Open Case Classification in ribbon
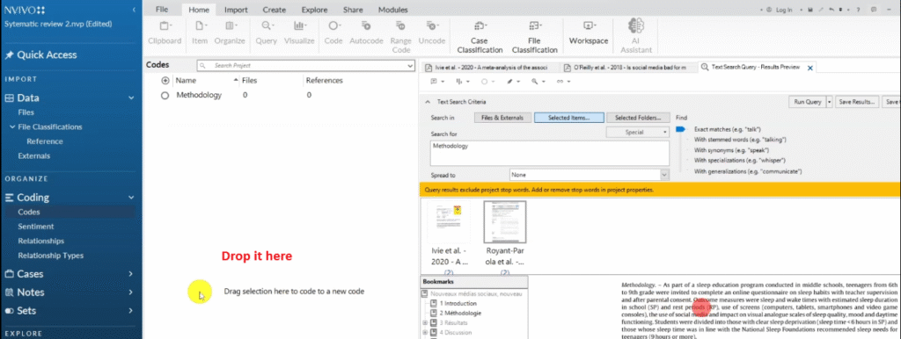The image size is (901, 339). [x=480, y=37]
